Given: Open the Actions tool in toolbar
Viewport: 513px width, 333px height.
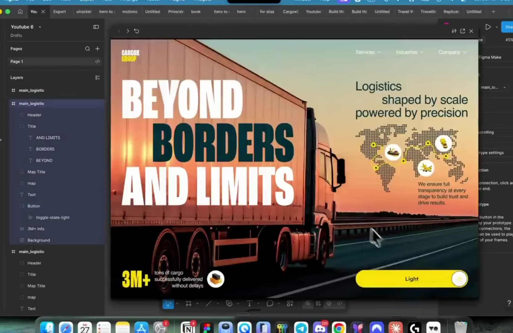Looking at the screenshot, I should point(290,304).
